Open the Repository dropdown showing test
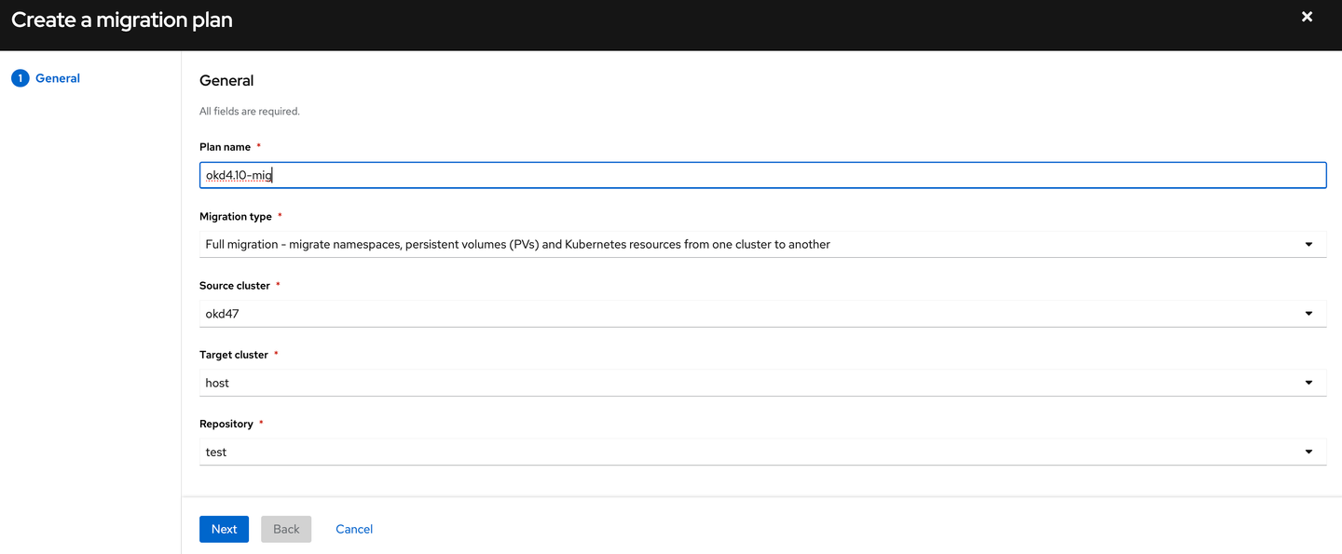The height and width of the screenshot is (554, 1342). 762,452
